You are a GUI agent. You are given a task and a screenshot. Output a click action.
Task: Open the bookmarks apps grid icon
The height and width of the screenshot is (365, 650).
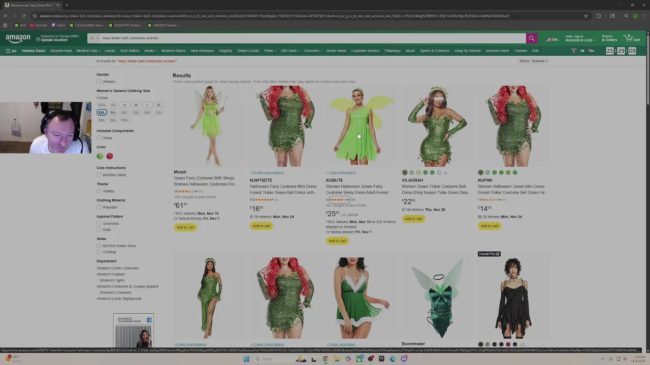click(x=5, y=25)
